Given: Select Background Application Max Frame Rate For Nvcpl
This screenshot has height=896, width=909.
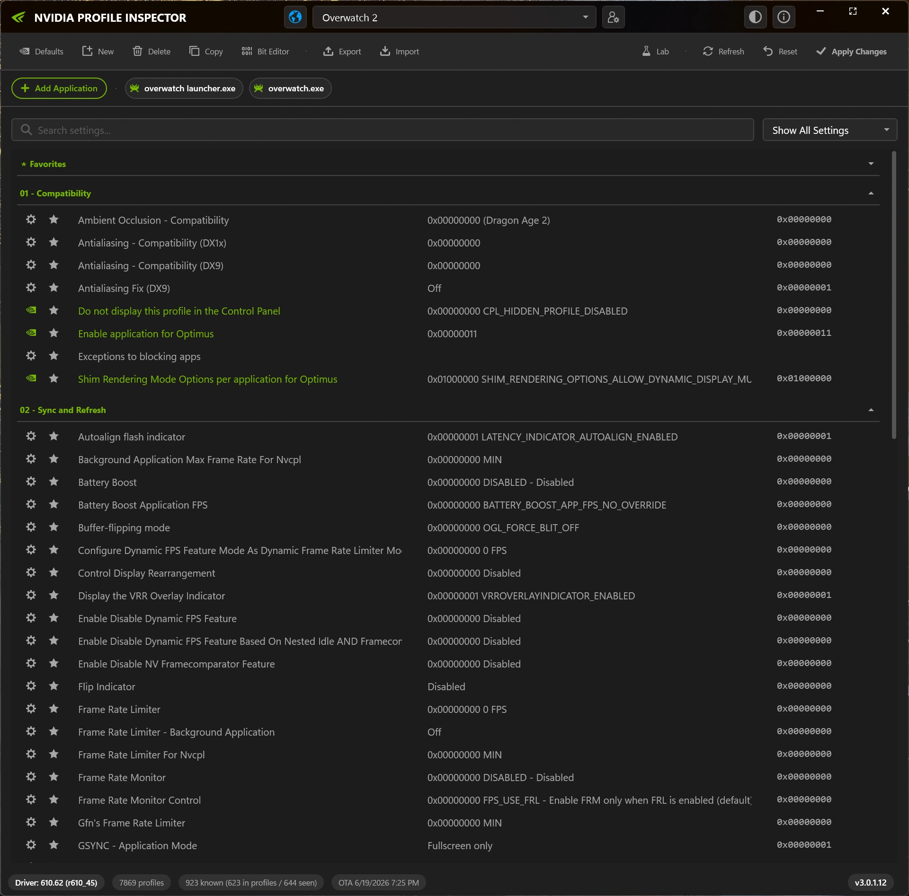Looking at the screenshot, I should [448, 459].
